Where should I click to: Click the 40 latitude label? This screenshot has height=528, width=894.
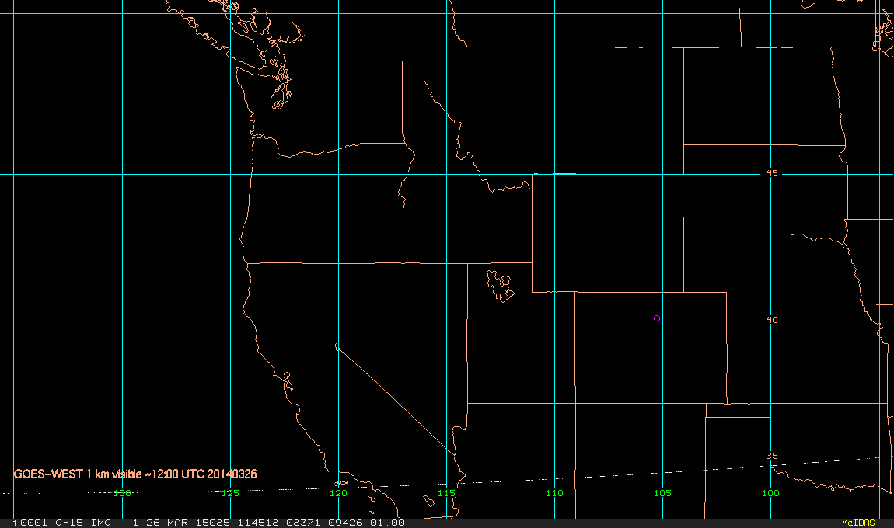[x=772, y=320]
